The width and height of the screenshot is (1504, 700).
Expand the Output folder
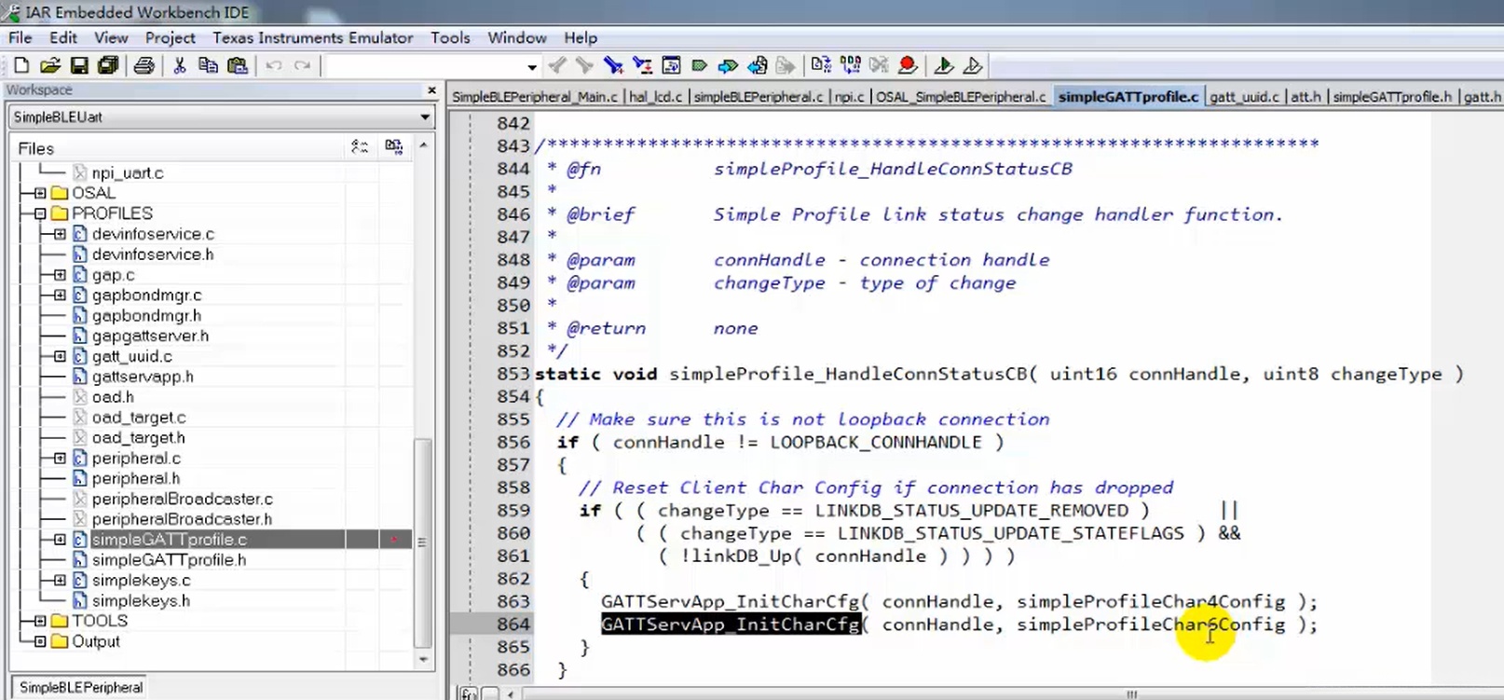(40, 641)
